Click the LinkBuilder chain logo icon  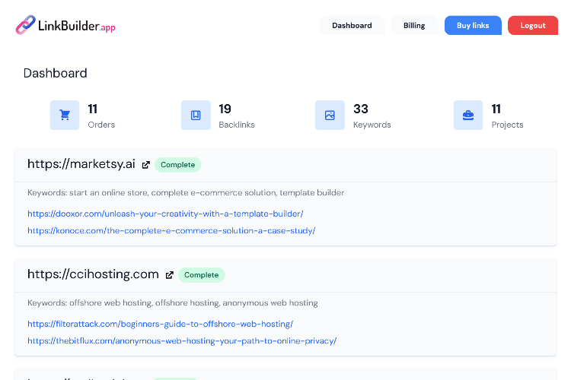[x=25, y=25]
